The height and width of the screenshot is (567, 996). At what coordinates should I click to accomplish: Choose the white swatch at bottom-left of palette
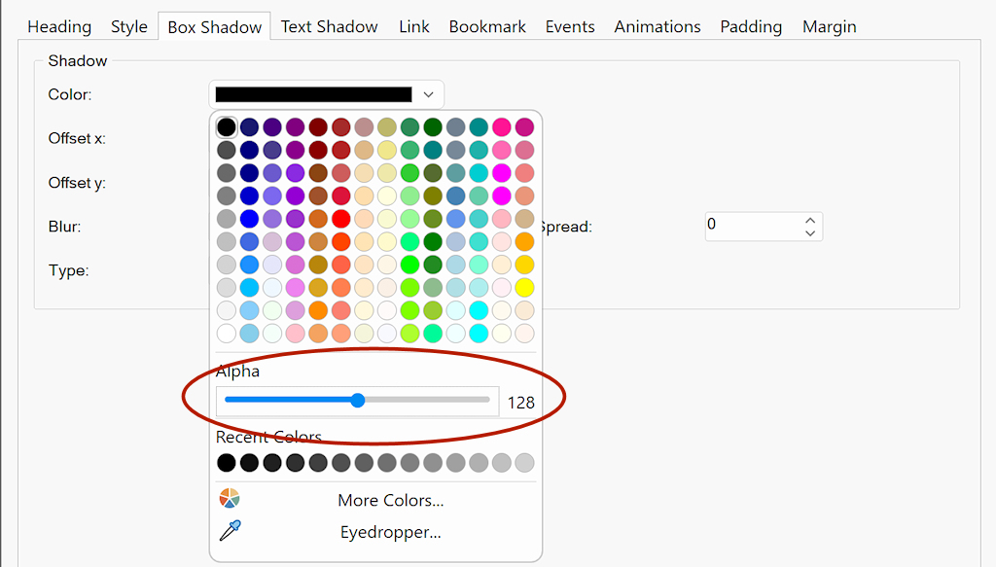pos(227,333)
